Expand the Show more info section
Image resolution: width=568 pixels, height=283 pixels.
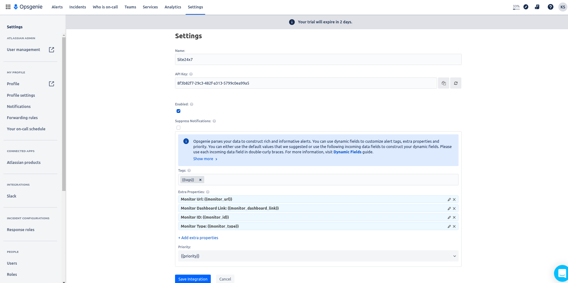click(203, 159)
